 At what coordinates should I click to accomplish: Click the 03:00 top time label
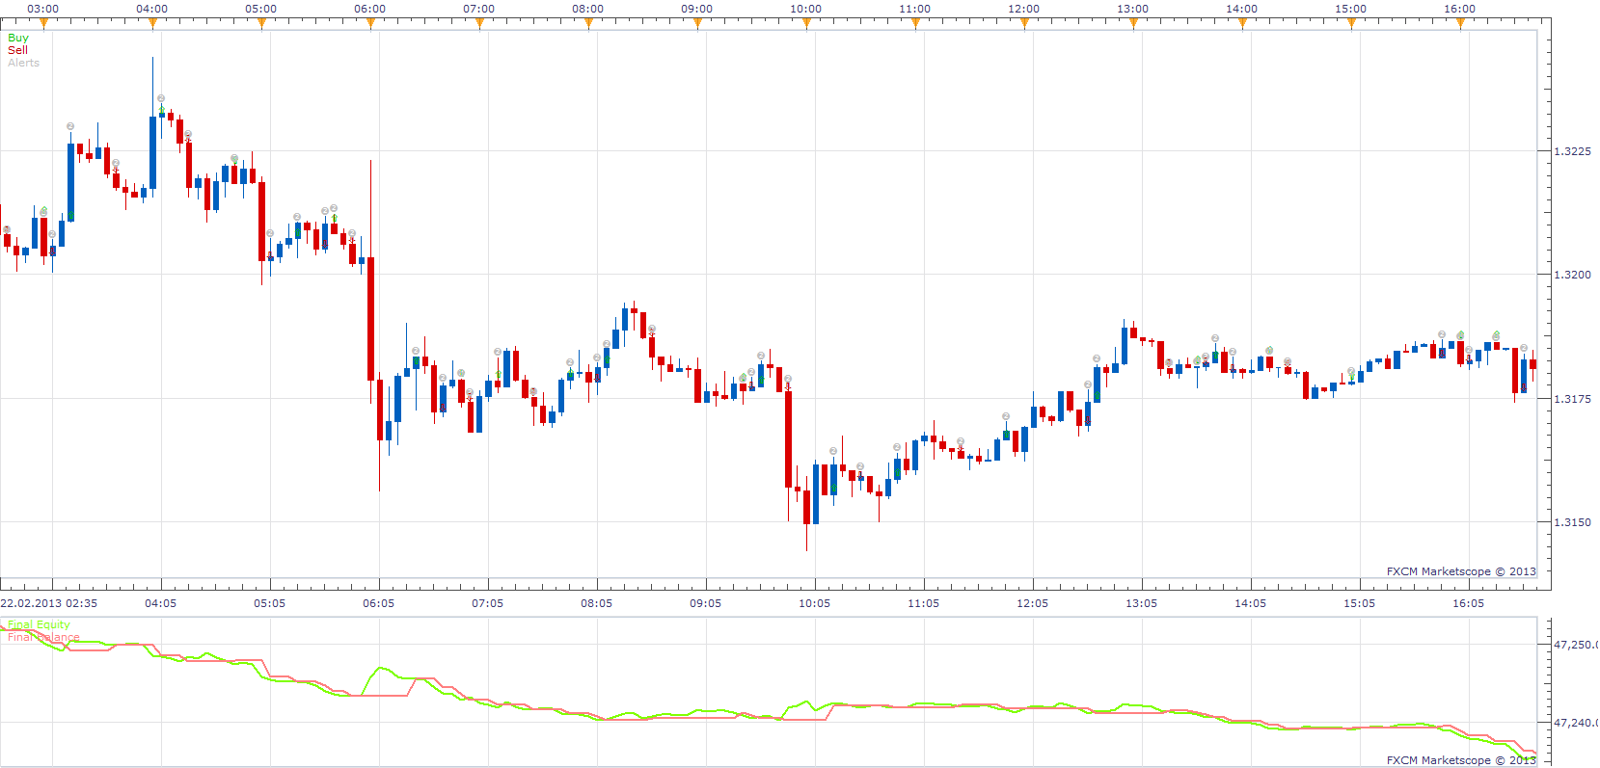[x=43, y=9]
